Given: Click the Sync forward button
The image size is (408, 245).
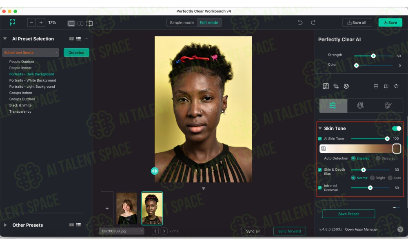Looking at the screenshot, I should (x=290, y=231).
